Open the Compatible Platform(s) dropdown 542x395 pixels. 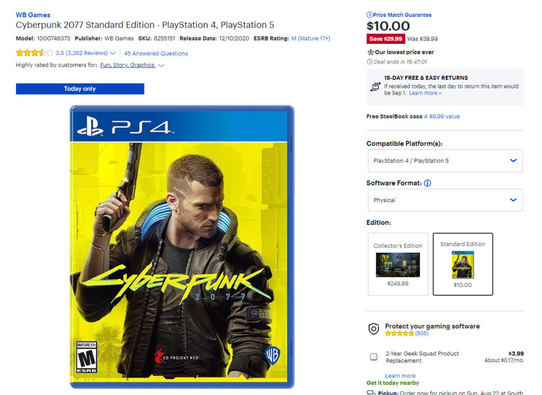(445, 161)
